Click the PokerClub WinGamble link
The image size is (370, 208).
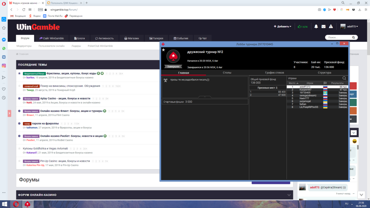click(100, 46)
